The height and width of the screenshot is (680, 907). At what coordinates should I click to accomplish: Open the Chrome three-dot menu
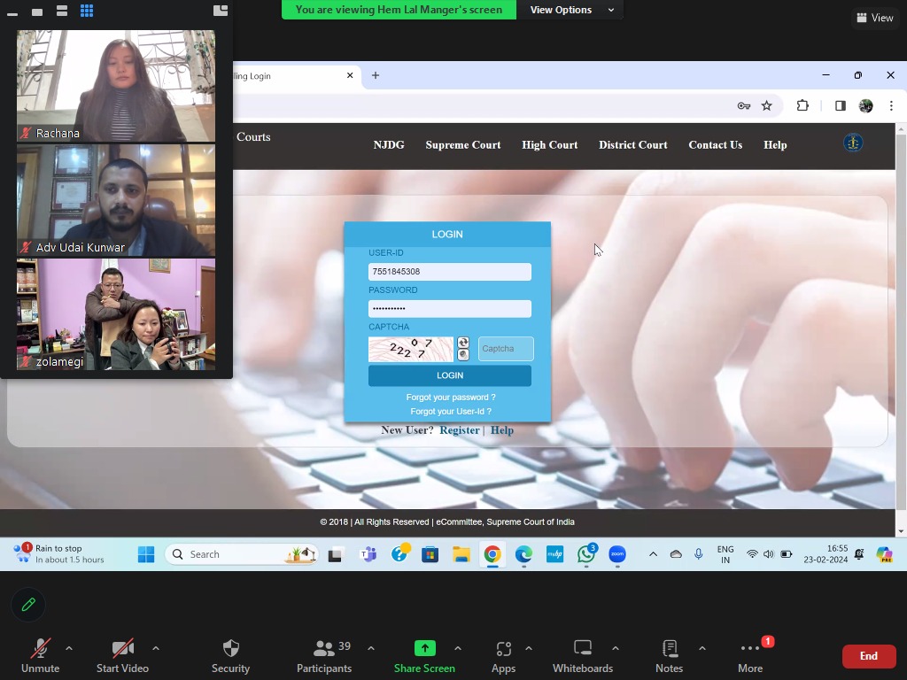tap(891, 106)
